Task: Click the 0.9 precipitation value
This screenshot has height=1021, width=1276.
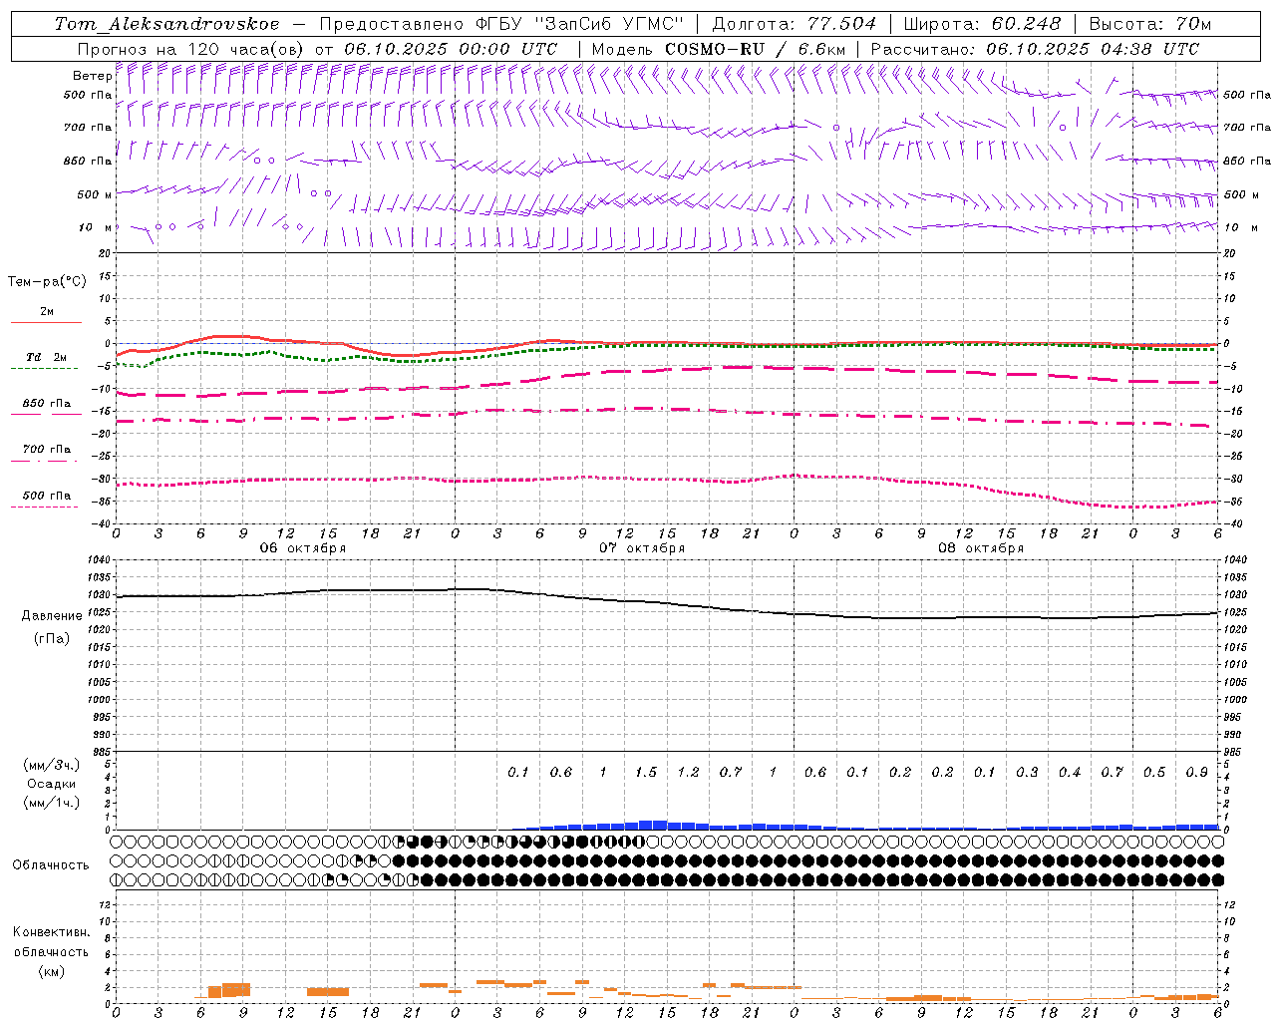Action: tap(1197, 773)
